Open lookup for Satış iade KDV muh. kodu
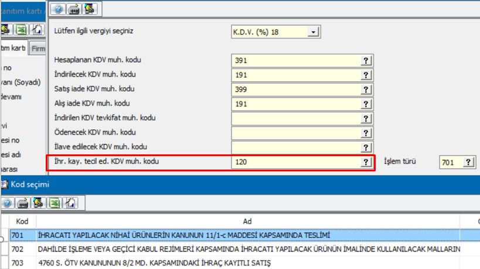This screenshot has width=480, height=269. click(366, 89)
